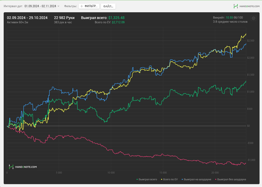Click the 3.8 среднее число столов text
This screenshot has width=262, height=187.
[x=230, y=22]
